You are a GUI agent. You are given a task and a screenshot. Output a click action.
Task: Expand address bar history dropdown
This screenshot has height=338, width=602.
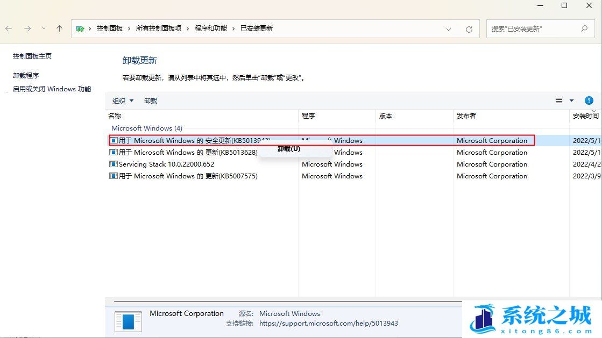tap(449, 29)
